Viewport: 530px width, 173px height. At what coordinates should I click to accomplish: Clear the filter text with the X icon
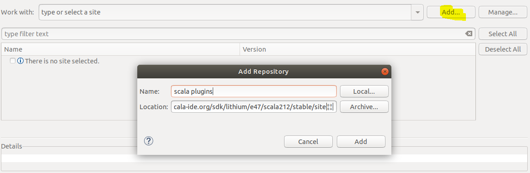[x=469, y=34]
